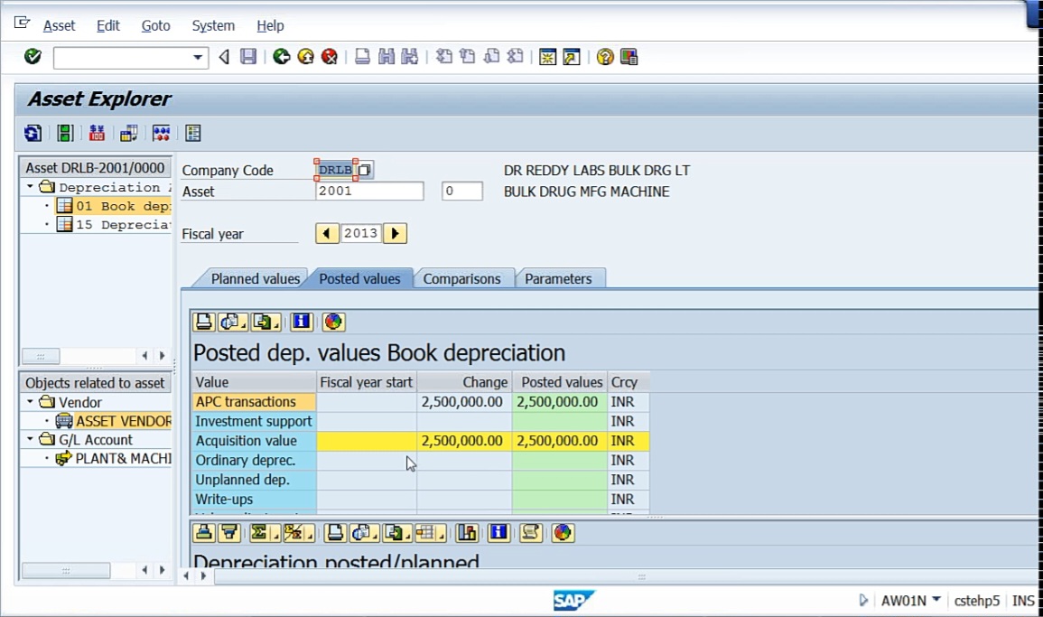
Task: Click the Generate Shortcut icon
Action: coord(572,57)
